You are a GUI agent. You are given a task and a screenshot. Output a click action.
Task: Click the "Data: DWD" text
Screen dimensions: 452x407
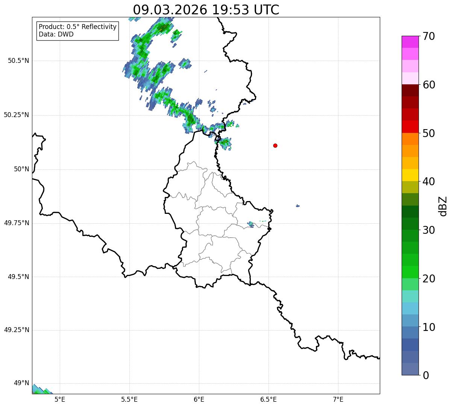56,34
